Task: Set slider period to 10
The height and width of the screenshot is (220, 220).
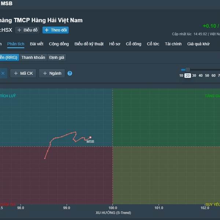Action: click(x=181, y=76)
